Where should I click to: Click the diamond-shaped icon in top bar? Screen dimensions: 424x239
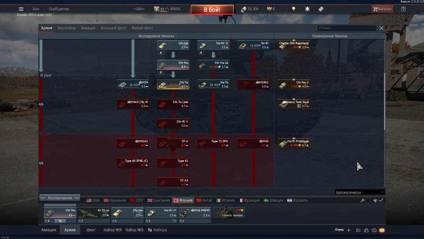(307, 9)
